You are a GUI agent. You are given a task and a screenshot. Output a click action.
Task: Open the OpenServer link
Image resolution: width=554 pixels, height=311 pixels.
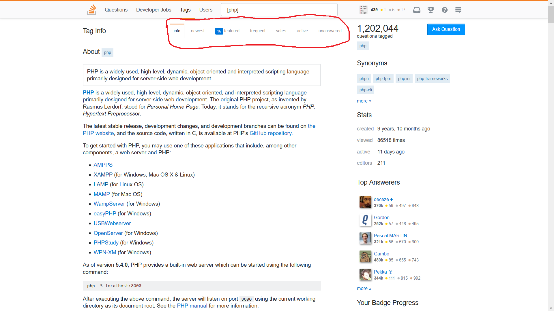click(x=108, y=233)
